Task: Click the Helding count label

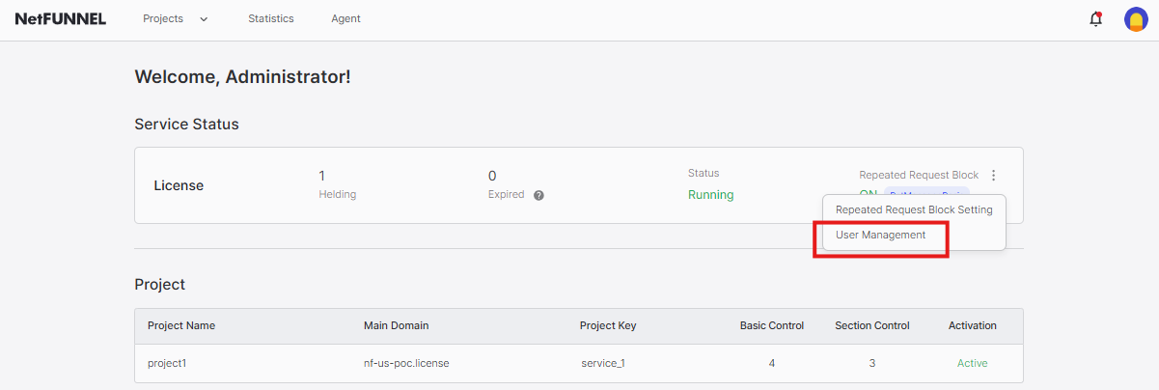Action: point(338,194)
